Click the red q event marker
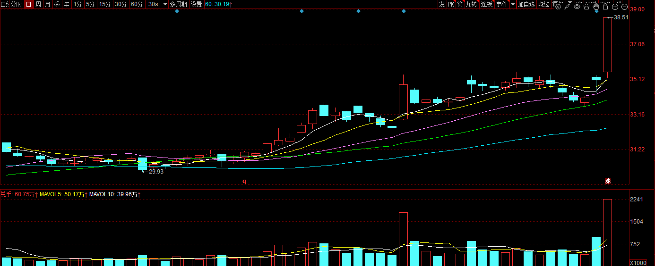Image resolution: width=655 pixels, height=266 pixels. pos(244,181)
